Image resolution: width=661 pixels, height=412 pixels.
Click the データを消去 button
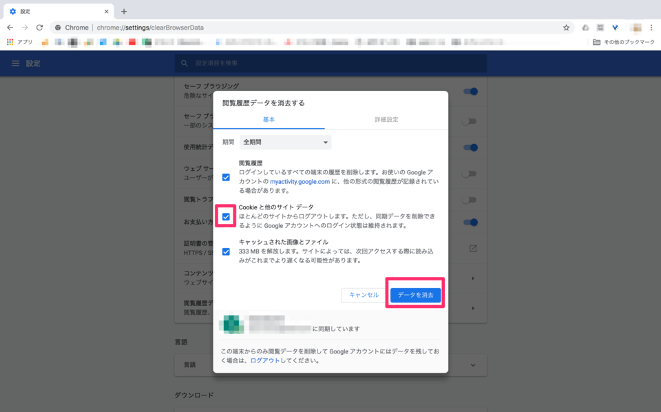click(415, 294)
